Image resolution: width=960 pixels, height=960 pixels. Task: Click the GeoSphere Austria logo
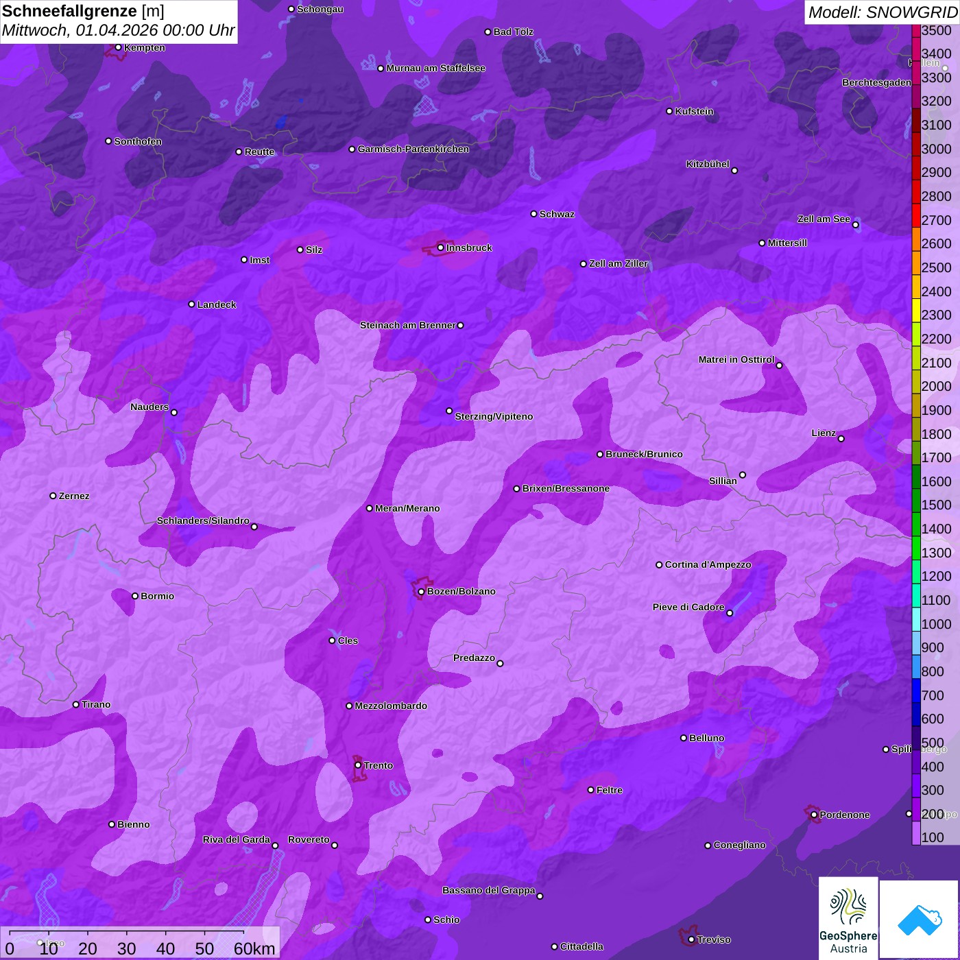click(x=848, y=917)
